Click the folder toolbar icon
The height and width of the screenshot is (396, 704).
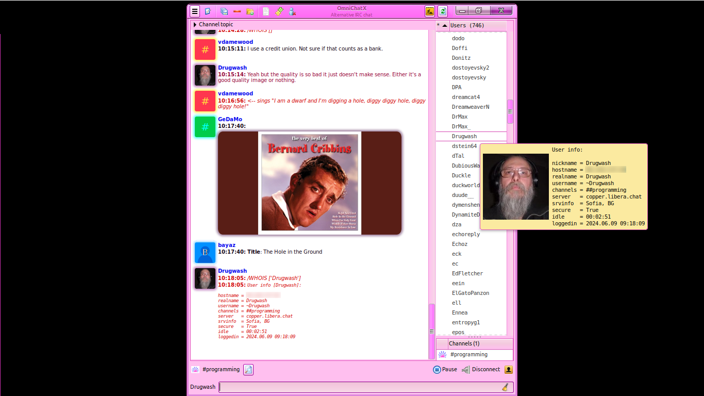[x=250, y=11]
